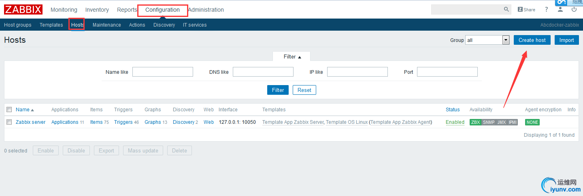Click the Disable button below table
The width and height of the screenshot is (583, 196).
[76, 150]
